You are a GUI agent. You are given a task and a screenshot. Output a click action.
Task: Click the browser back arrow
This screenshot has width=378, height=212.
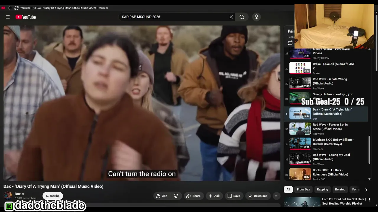(x=10, y=8)
